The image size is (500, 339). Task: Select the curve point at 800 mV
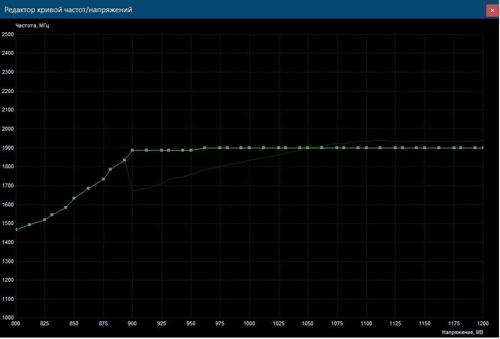[16, 229]
